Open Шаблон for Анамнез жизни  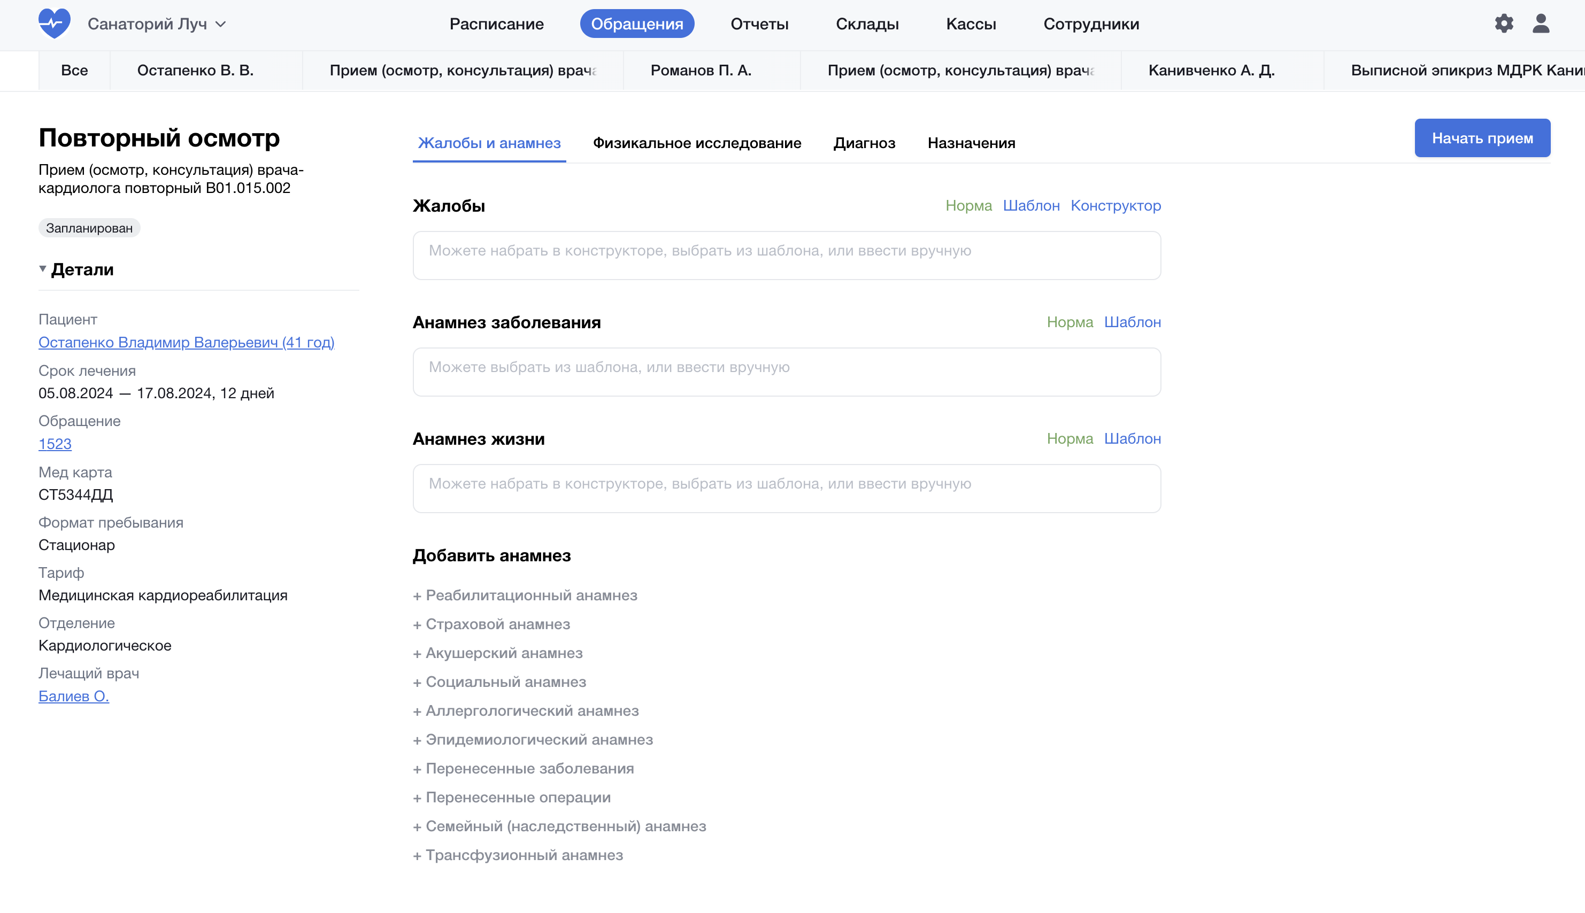[x=1132, y=438]
